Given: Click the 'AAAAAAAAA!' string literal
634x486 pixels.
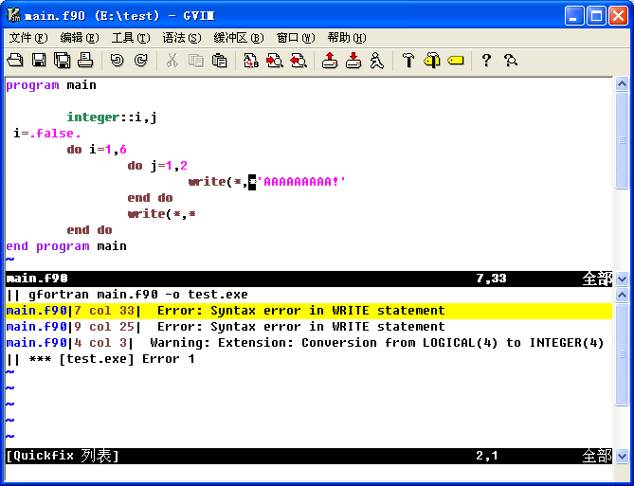Looking at the screenshot, I should (301, 182).
